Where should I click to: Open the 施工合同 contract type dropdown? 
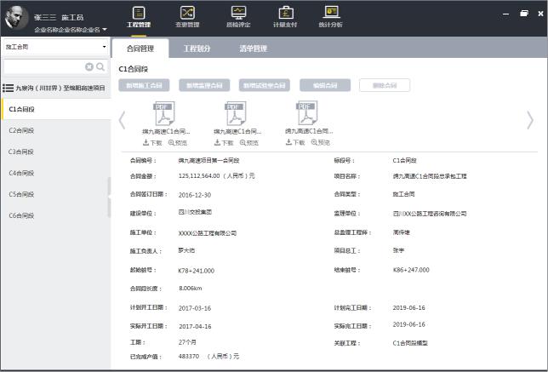point(56,47)
